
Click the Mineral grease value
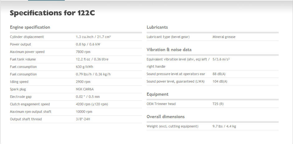click(x=224, y=37)
